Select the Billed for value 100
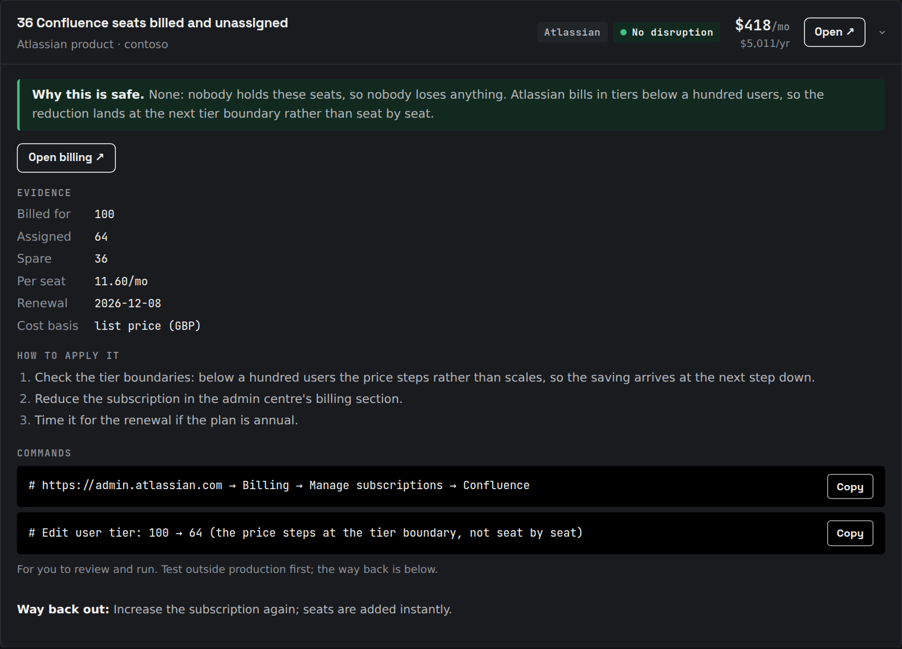 tap(105, 215)
